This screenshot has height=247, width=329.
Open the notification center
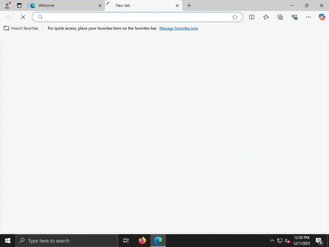[x=319, y=241]
